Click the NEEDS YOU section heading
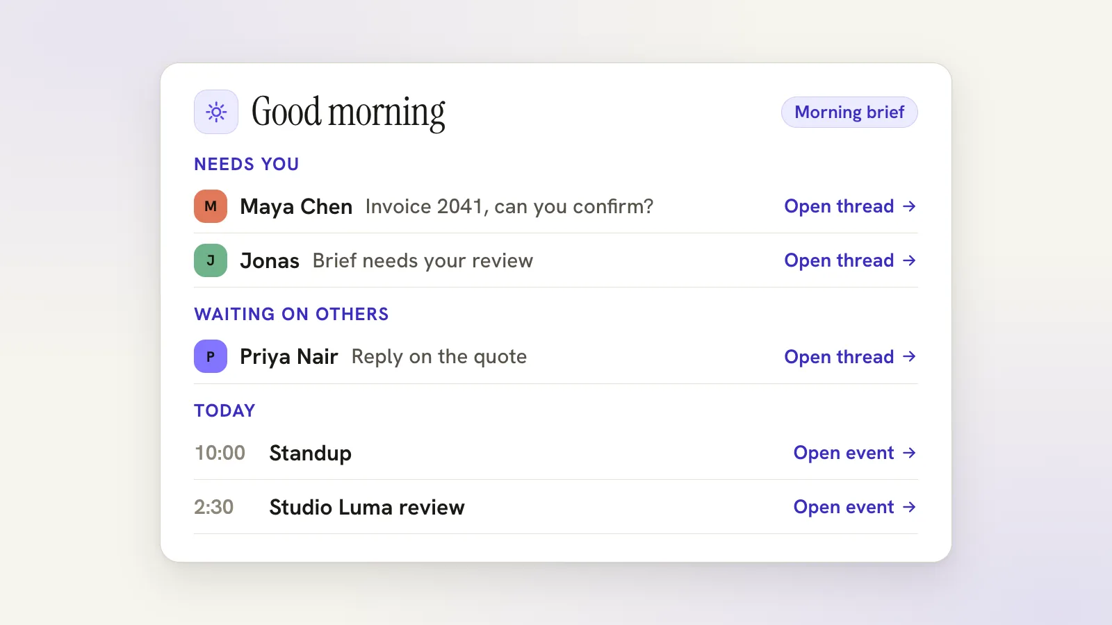Image resolution: width=1112 pixels, height=625 pixels. click(247, 165)
